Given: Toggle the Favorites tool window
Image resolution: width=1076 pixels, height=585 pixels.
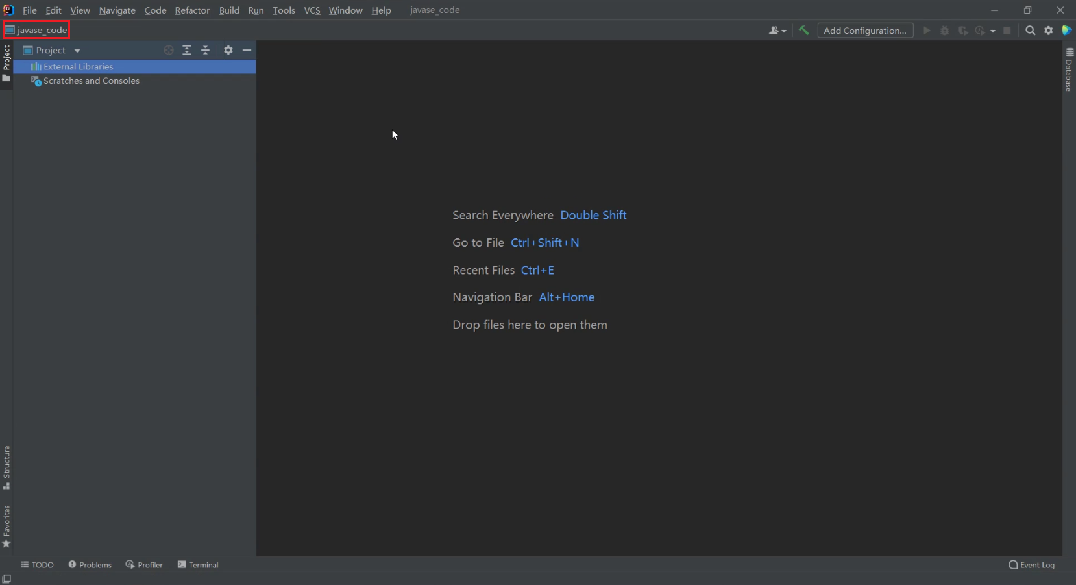Looking at the screenshot, I should (x=6, y=526).
